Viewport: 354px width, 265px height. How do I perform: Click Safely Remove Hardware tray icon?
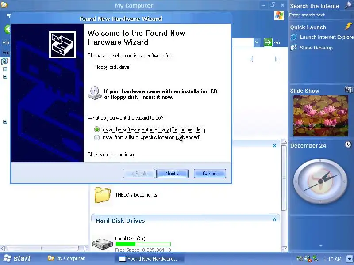[300, 258]
